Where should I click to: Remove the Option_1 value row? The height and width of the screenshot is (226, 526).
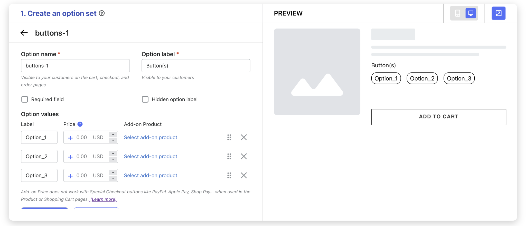click(x=244, y=137)
